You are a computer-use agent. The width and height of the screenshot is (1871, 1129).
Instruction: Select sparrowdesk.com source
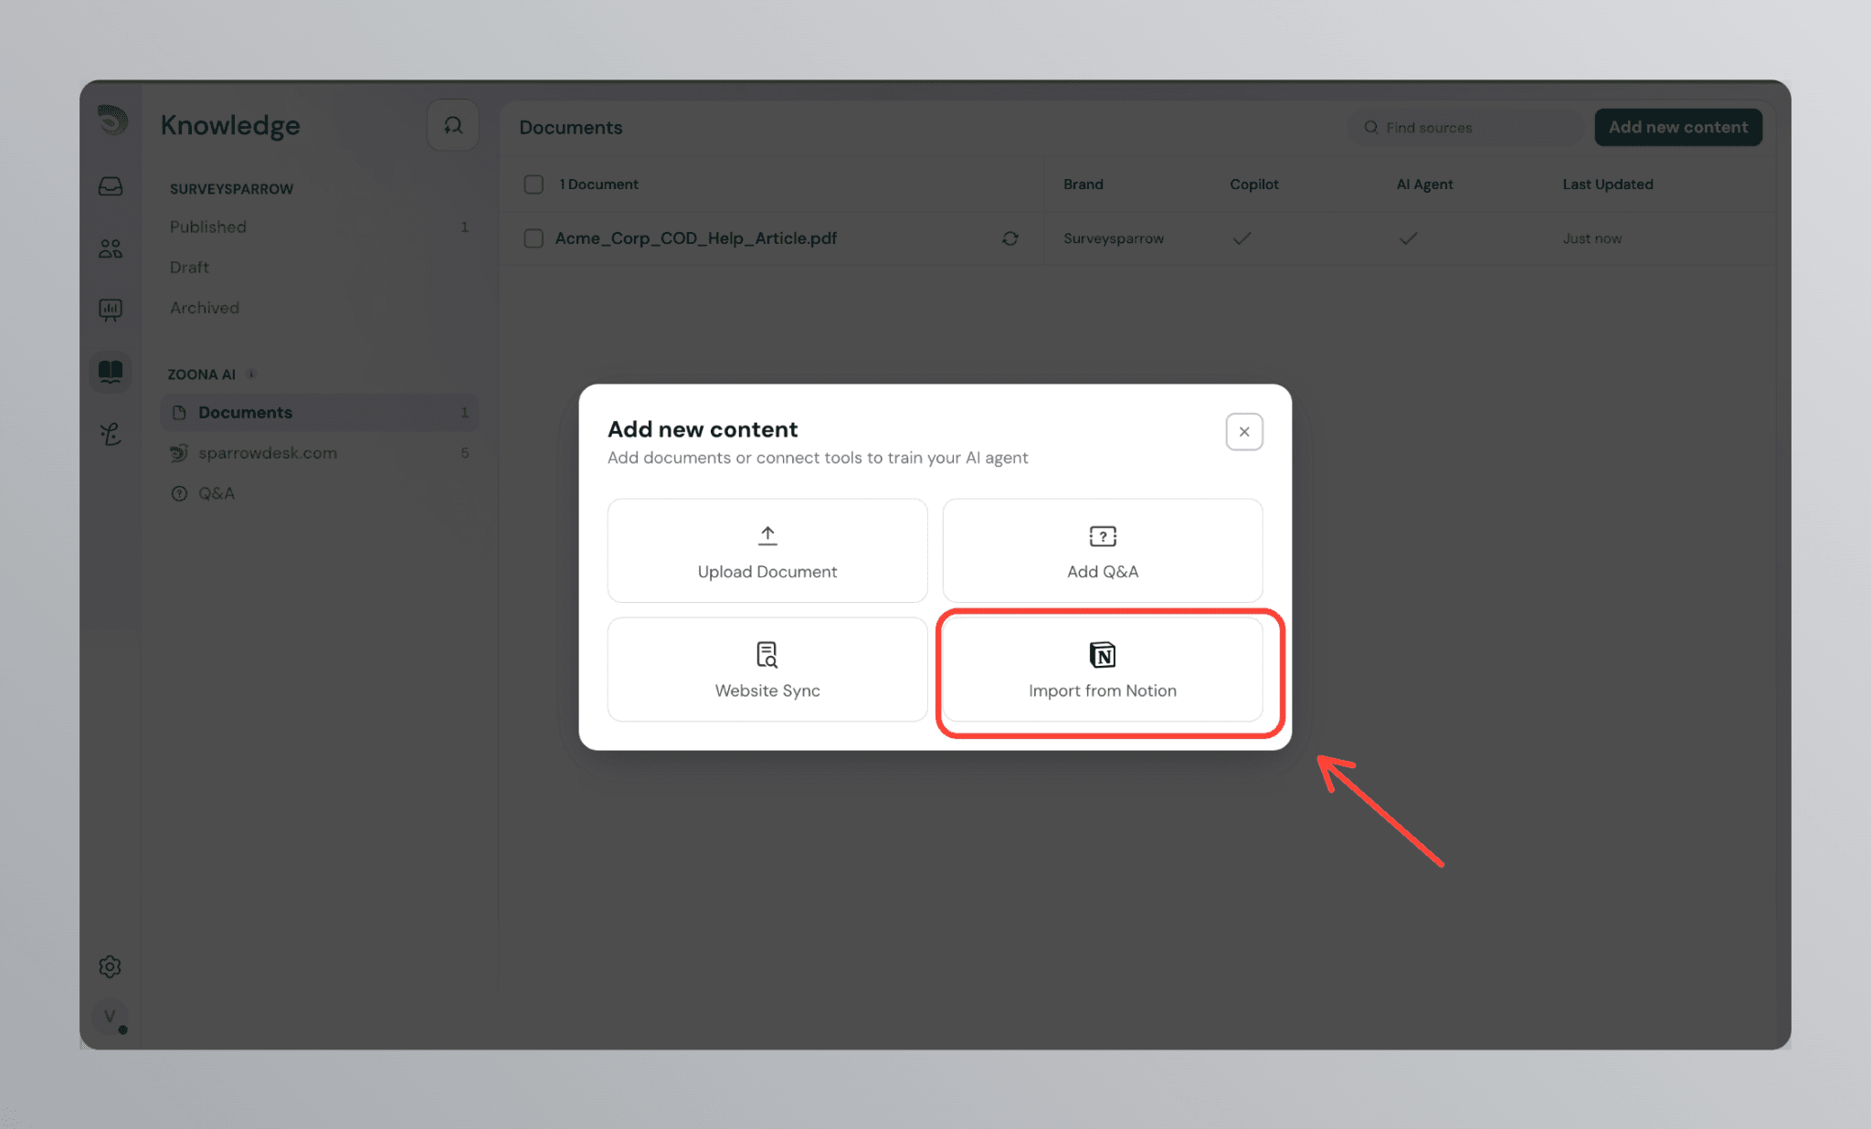319,453
